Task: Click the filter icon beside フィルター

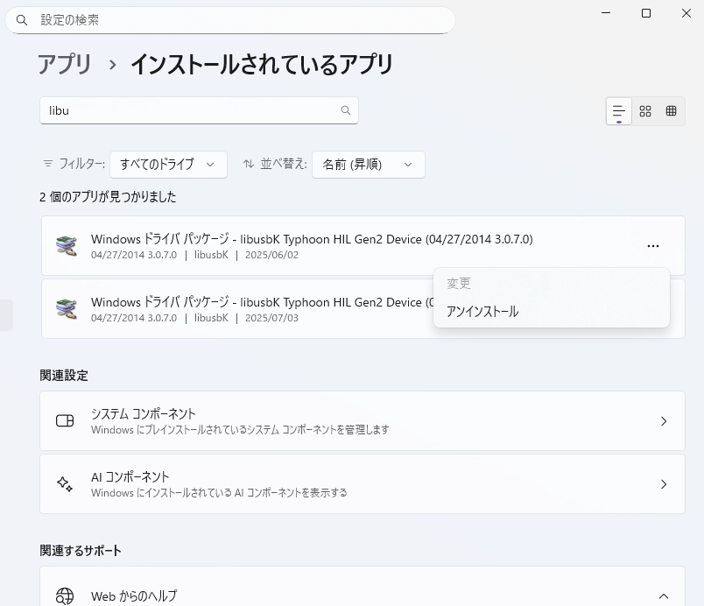Action: tap(47, 164)
